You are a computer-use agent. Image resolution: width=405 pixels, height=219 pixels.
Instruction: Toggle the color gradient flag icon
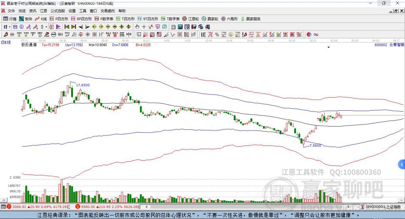(x=59, y=27)
